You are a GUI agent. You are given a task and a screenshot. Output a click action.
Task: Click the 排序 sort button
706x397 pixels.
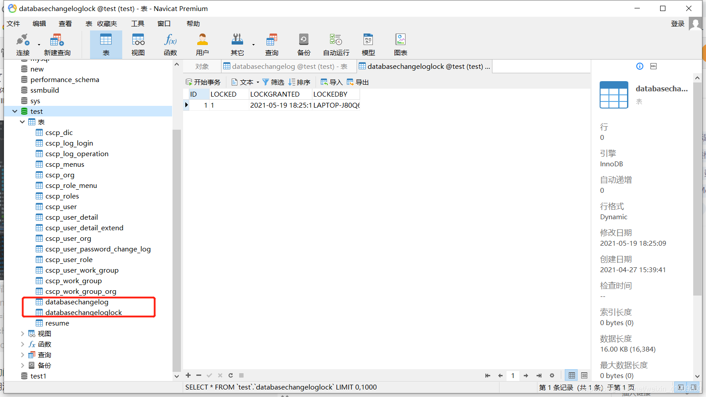[x=299, y=82]
